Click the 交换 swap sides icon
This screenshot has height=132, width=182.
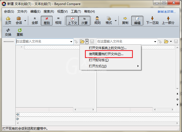(x=8, y=32)
